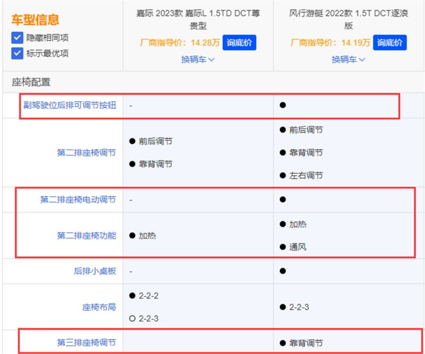
Task: Open the 第二排座椅调节 link
Action: (x=87, y=153)
